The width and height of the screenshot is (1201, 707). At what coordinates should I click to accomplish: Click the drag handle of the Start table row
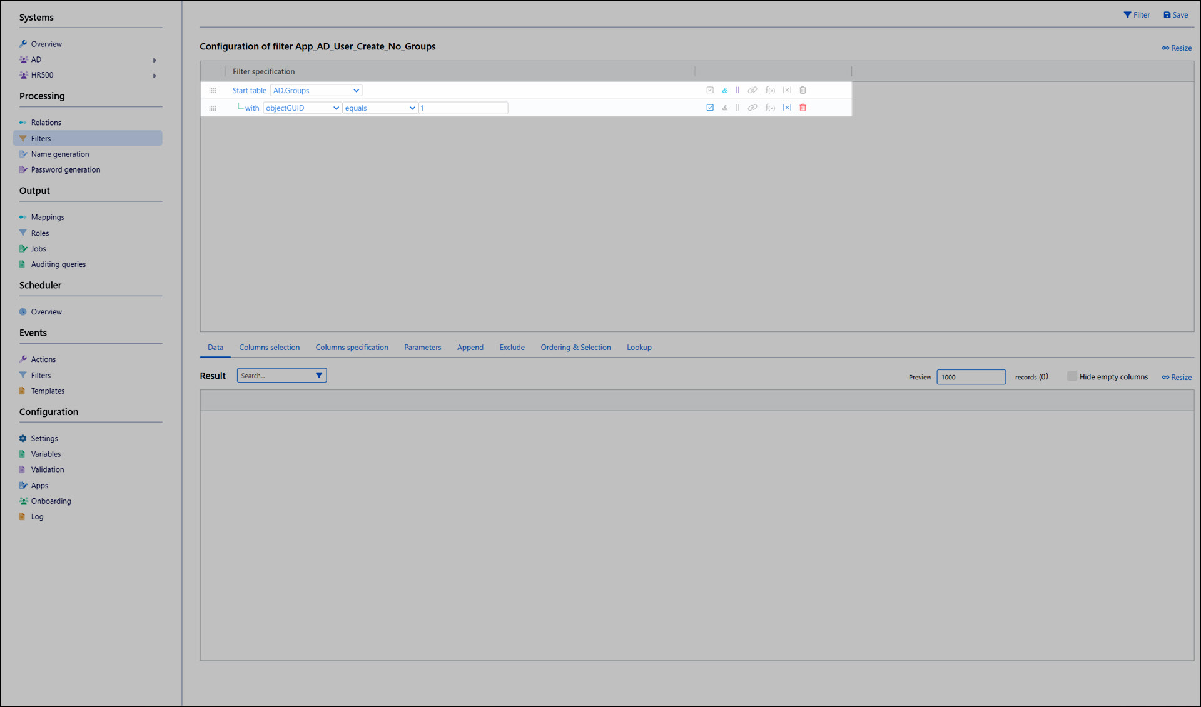point(213,91)
